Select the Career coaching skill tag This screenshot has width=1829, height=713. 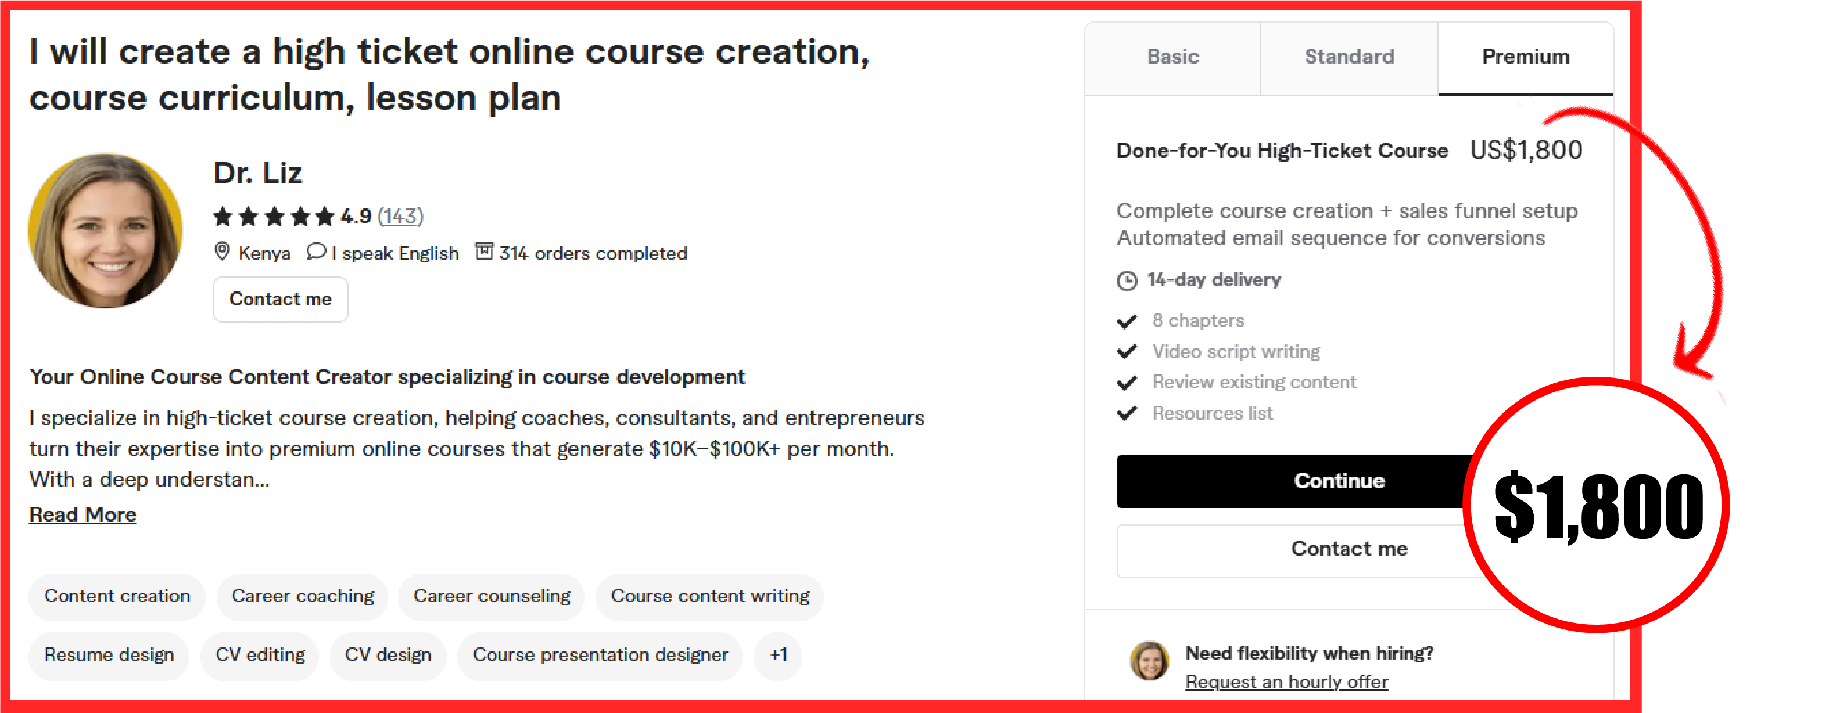click(303, 597)
